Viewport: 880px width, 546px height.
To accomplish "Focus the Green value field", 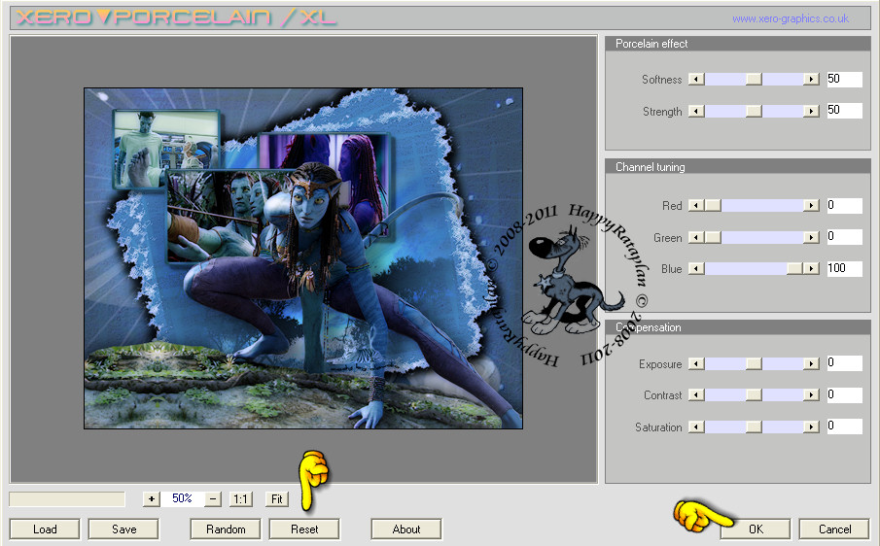I will [x=844, y=236].
